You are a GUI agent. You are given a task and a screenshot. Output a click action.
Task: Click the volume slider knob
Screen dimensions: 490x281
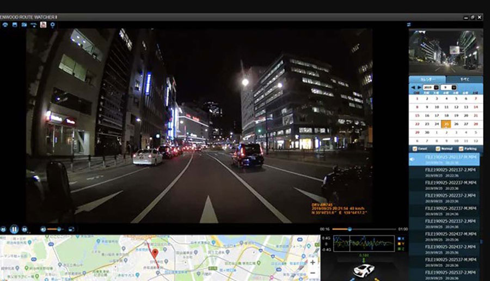[59, 229]
